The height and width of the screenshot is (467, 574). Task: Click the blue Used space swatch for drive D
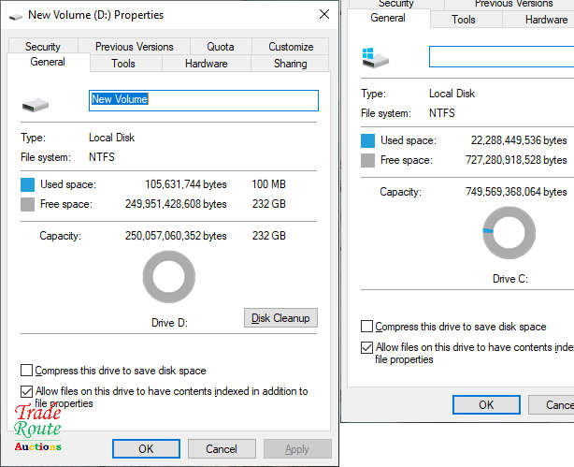tap(28, 184)
